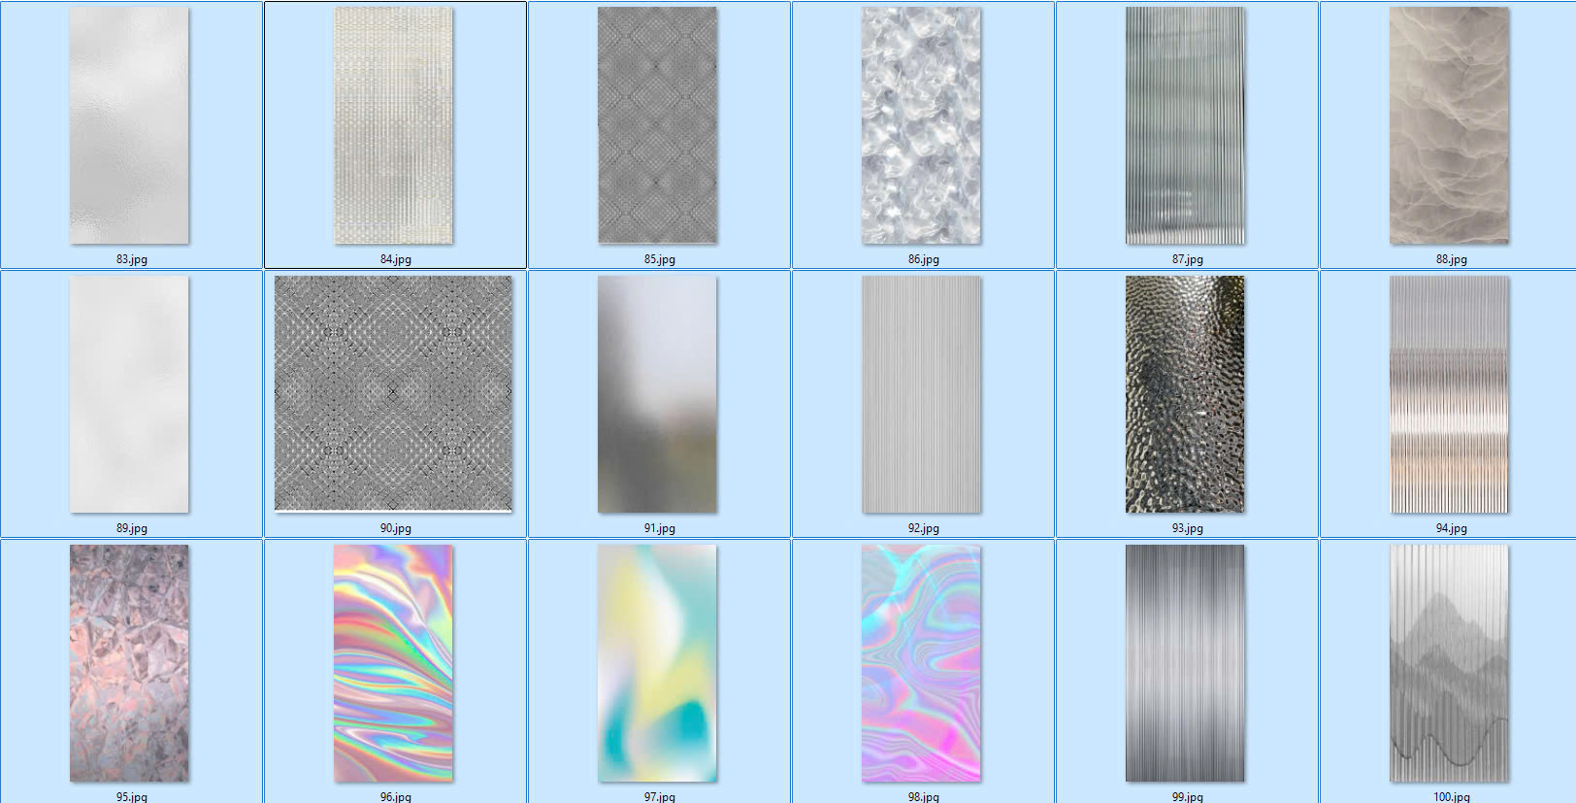Select the ribbed glass image 87.jpg

[1185, 126]
